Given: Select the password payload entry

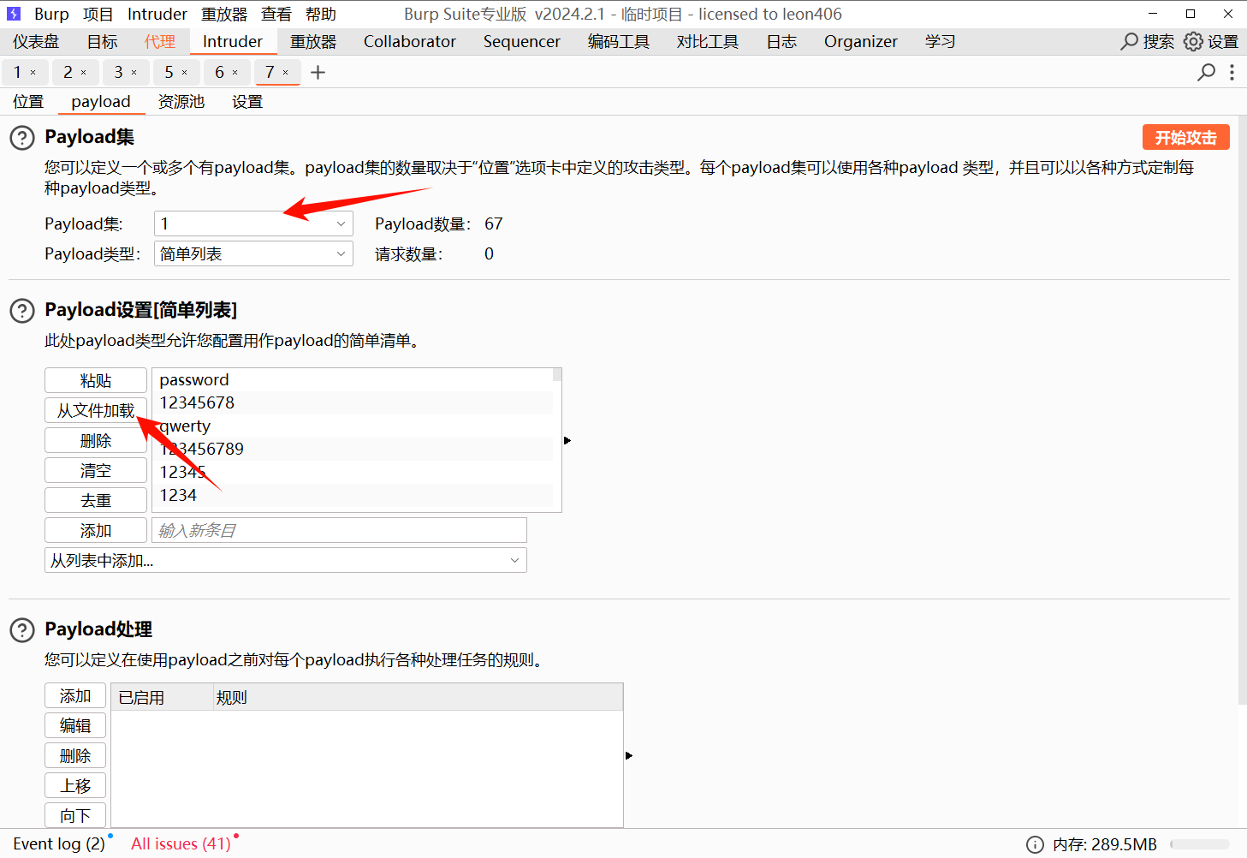Looking at the screenshot, I should point(352,379).
